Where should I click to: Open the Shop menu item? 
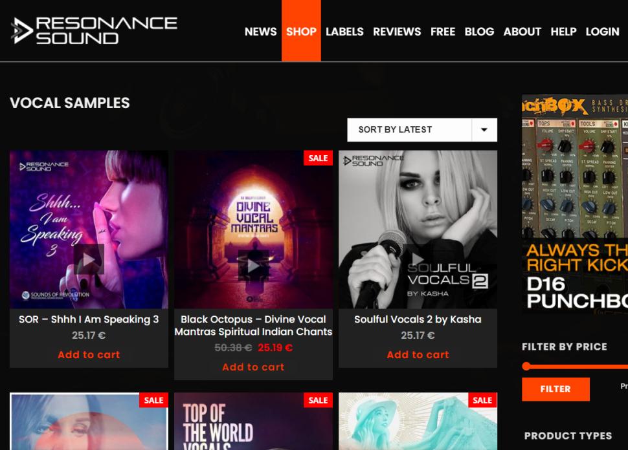(x=301, y=31)
